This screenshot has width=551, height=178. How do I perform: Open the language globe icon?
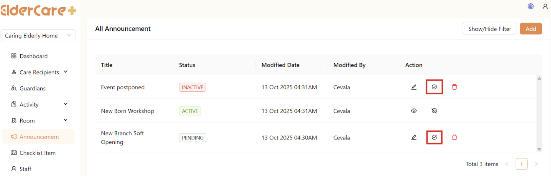pyautogui.click(x=530, y=6)
